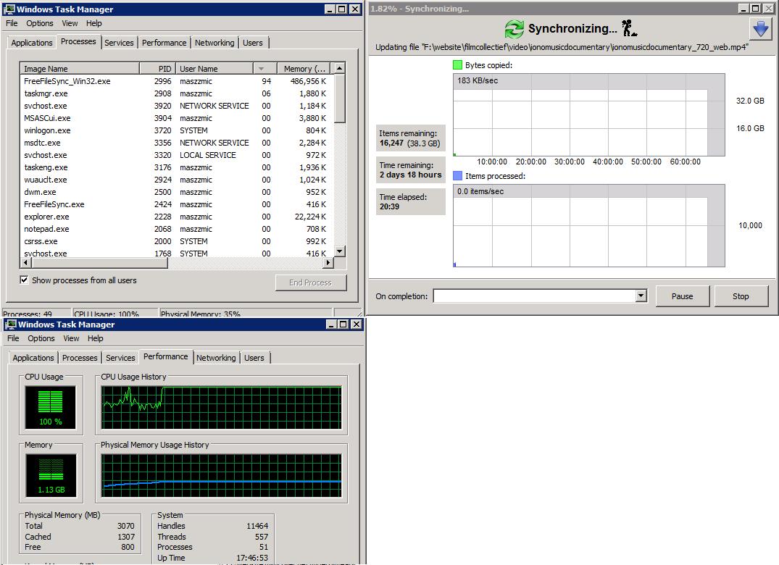
Task: Select Processes tab in upper Task Manager
Action: pos(78,42)
